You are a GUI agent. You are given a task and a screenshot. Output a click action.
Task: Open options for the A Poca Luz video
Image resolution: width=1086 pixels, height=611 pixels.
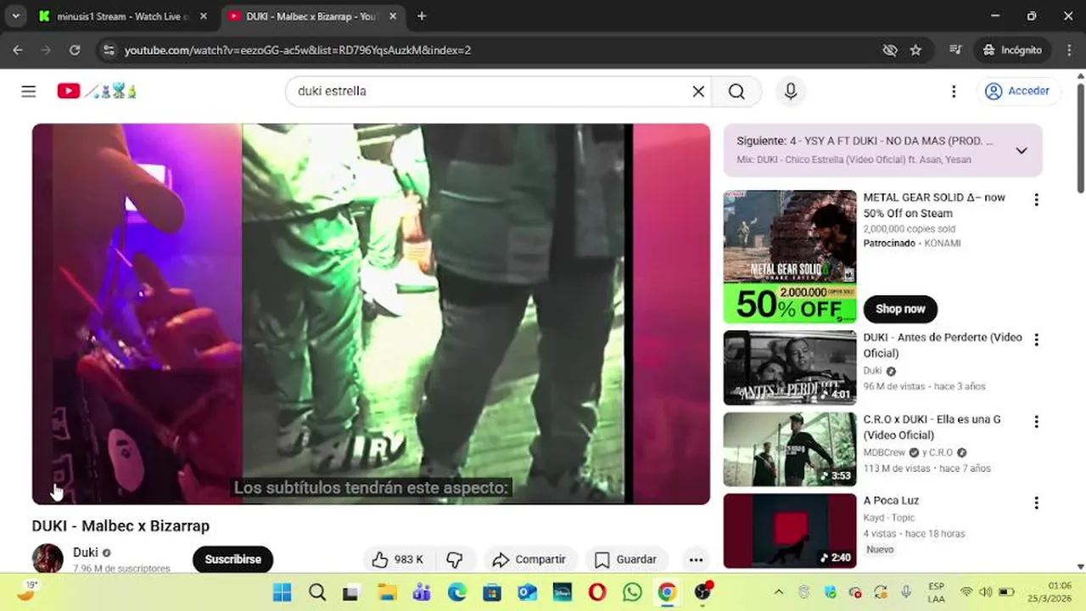tap(1036, 503)
